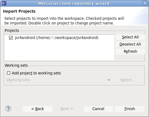Click the Import Projects heading

coord(19,11)
